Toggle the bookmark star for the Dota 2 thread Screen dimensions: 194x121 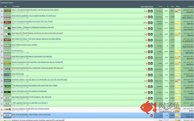tap(2, 11)
